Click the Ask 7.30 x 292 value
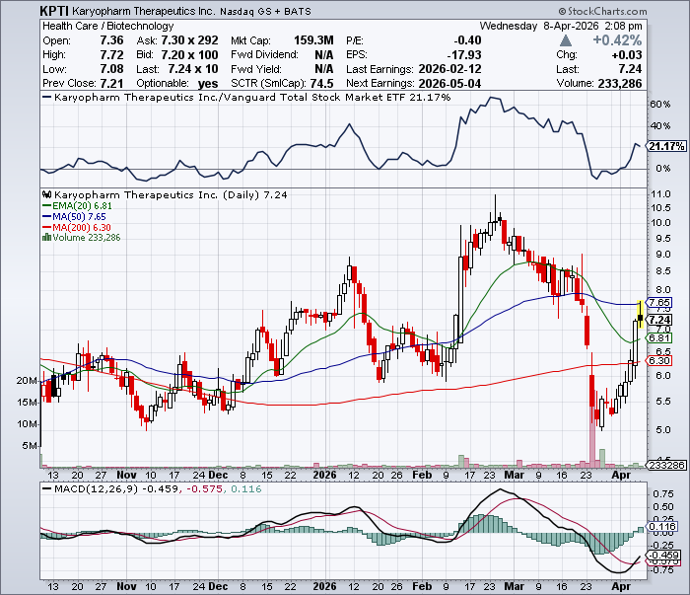 pos(189,40)
